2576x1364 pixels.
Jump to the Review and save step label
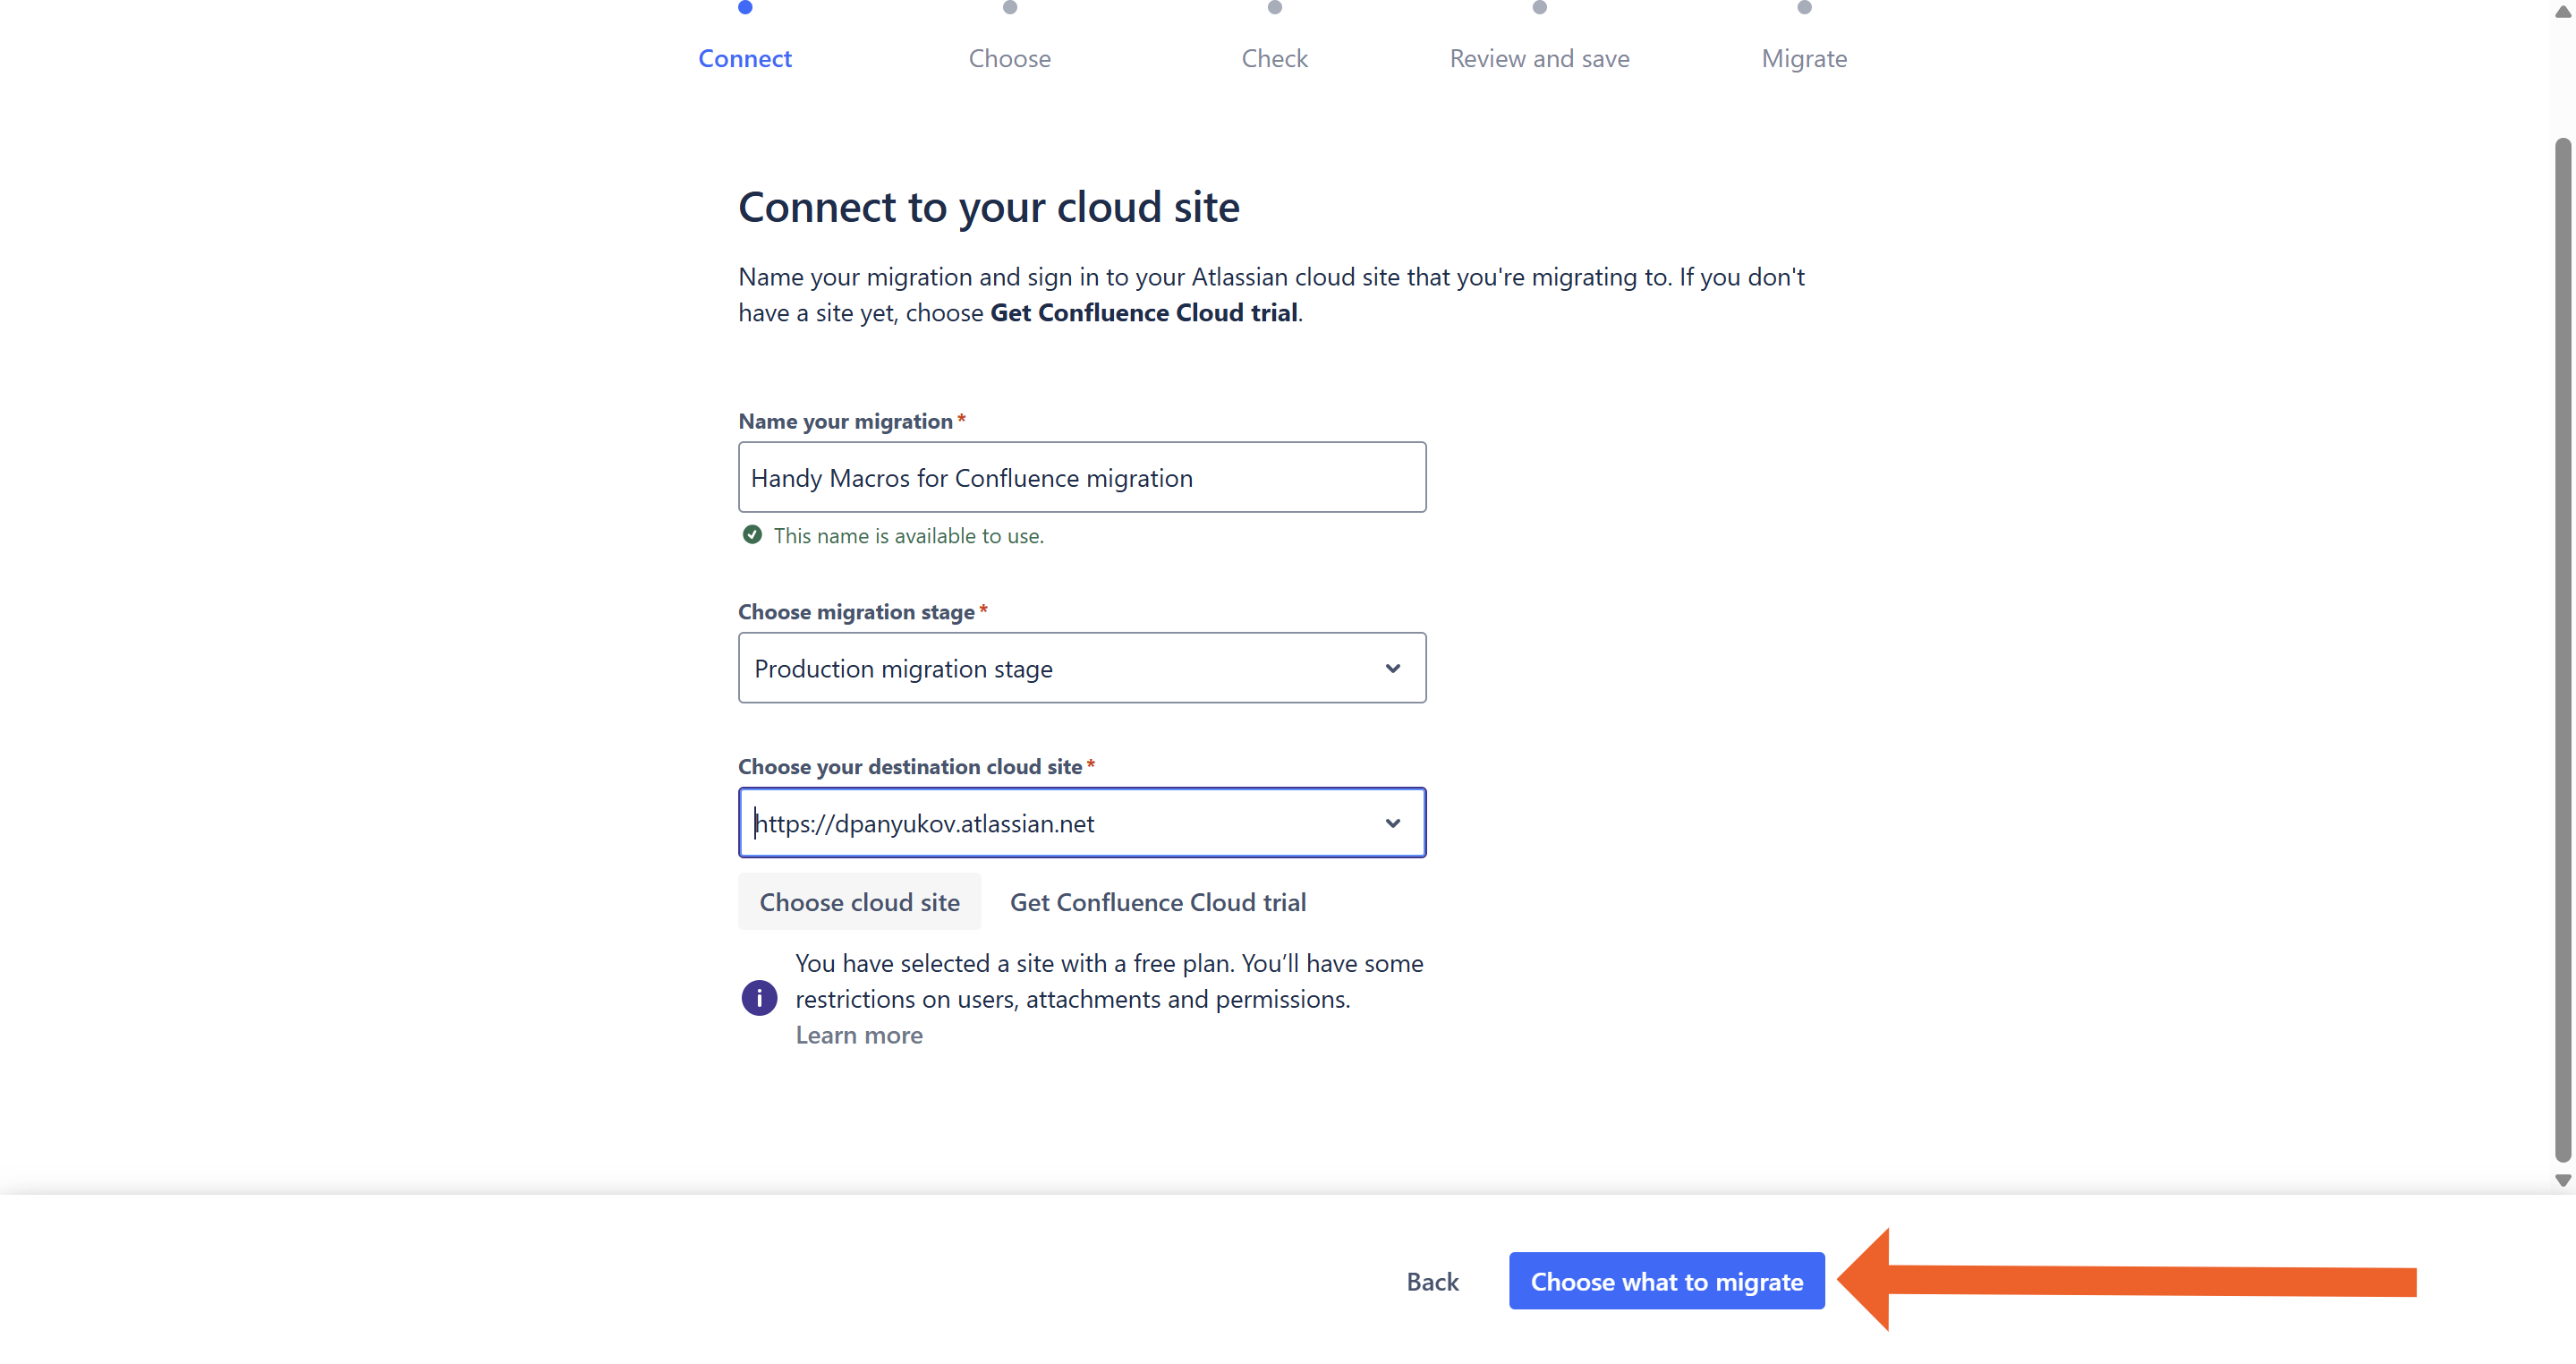coord(1539,59)
